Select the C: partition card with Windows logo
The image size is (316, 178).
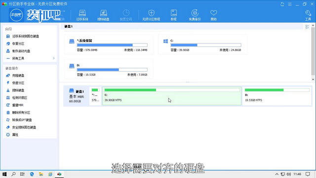202,44
